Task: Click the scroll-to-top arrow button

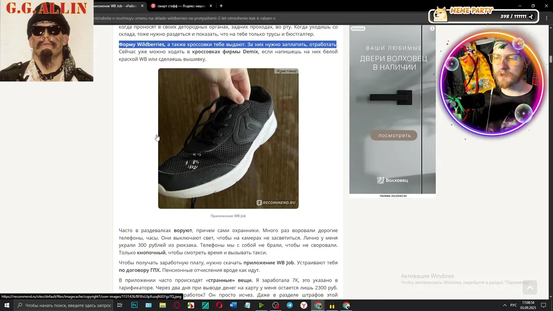Action: pos(530,287)
